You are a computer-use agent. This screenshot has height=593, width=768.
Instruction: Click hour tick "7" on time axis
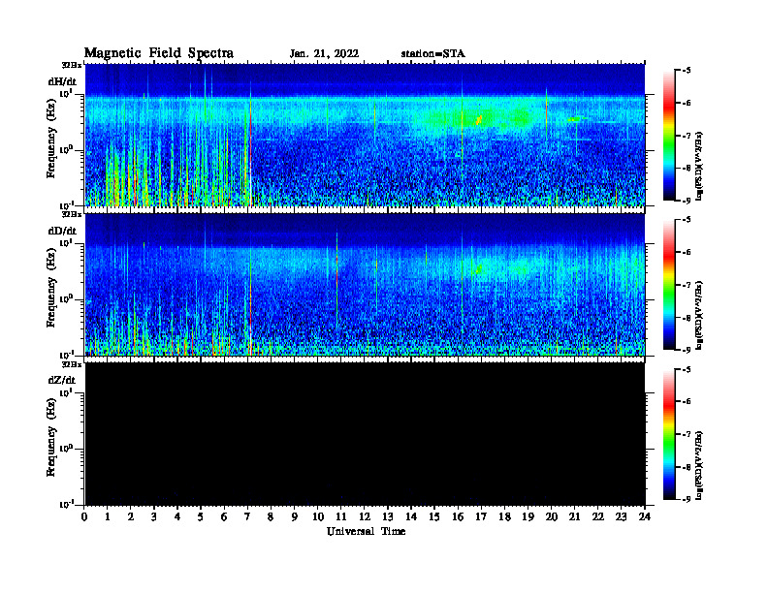[247, 517]
